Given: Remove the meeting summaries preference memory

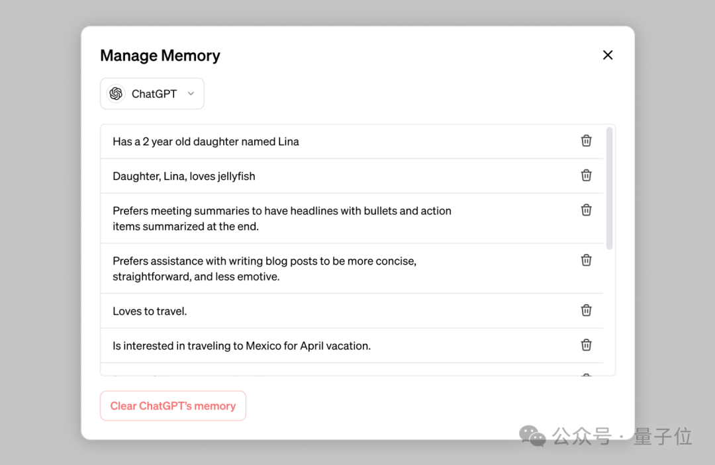Looking at the screenshot, I should (586, 210).
